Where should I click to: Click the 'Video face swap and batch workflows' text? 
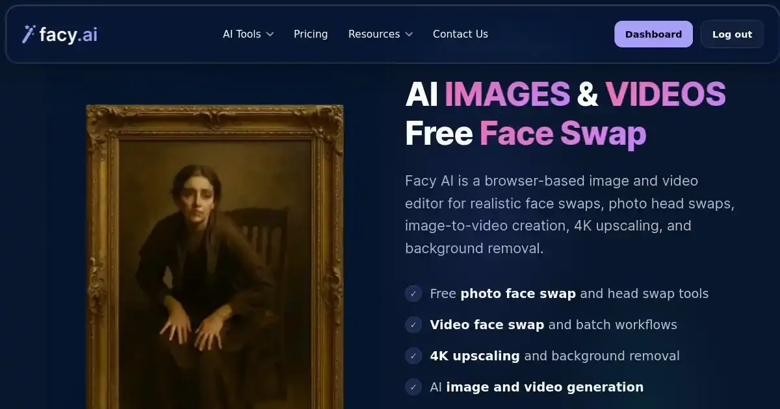point(553,325)
